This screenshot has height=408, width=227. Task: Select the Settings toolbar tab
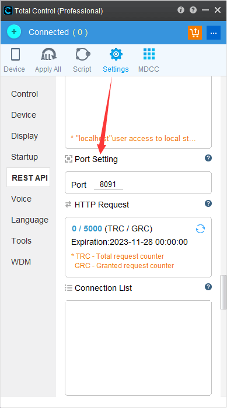pyautogui.click(x=116, y=60)
